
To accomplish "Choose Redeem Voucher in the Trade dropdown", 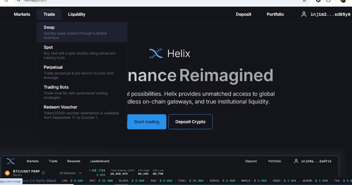I will (x=82, y=112).
